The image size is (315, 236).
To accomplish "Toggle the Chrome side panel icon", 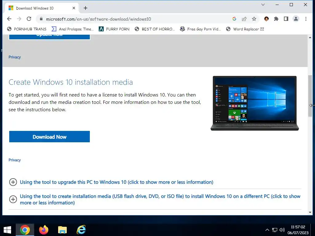I will click(286, 19).
